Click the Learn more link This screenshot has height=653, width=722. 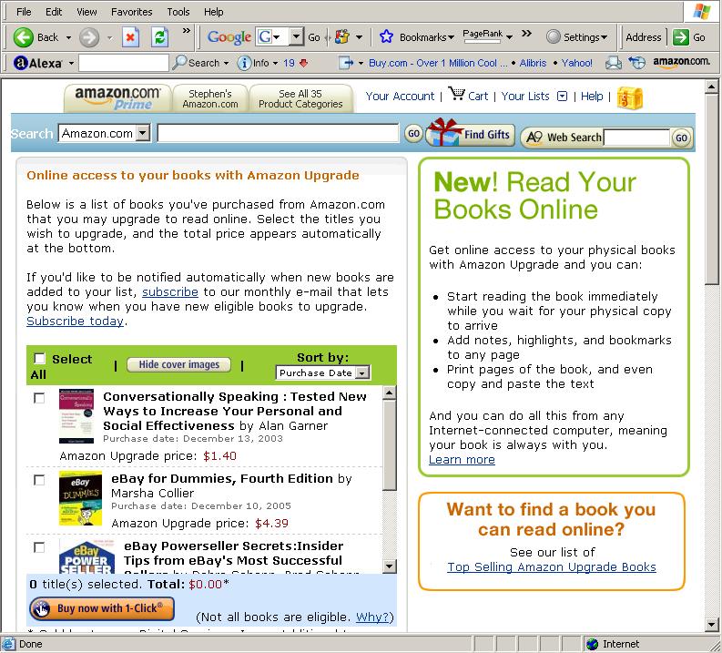tap(462, 460)
